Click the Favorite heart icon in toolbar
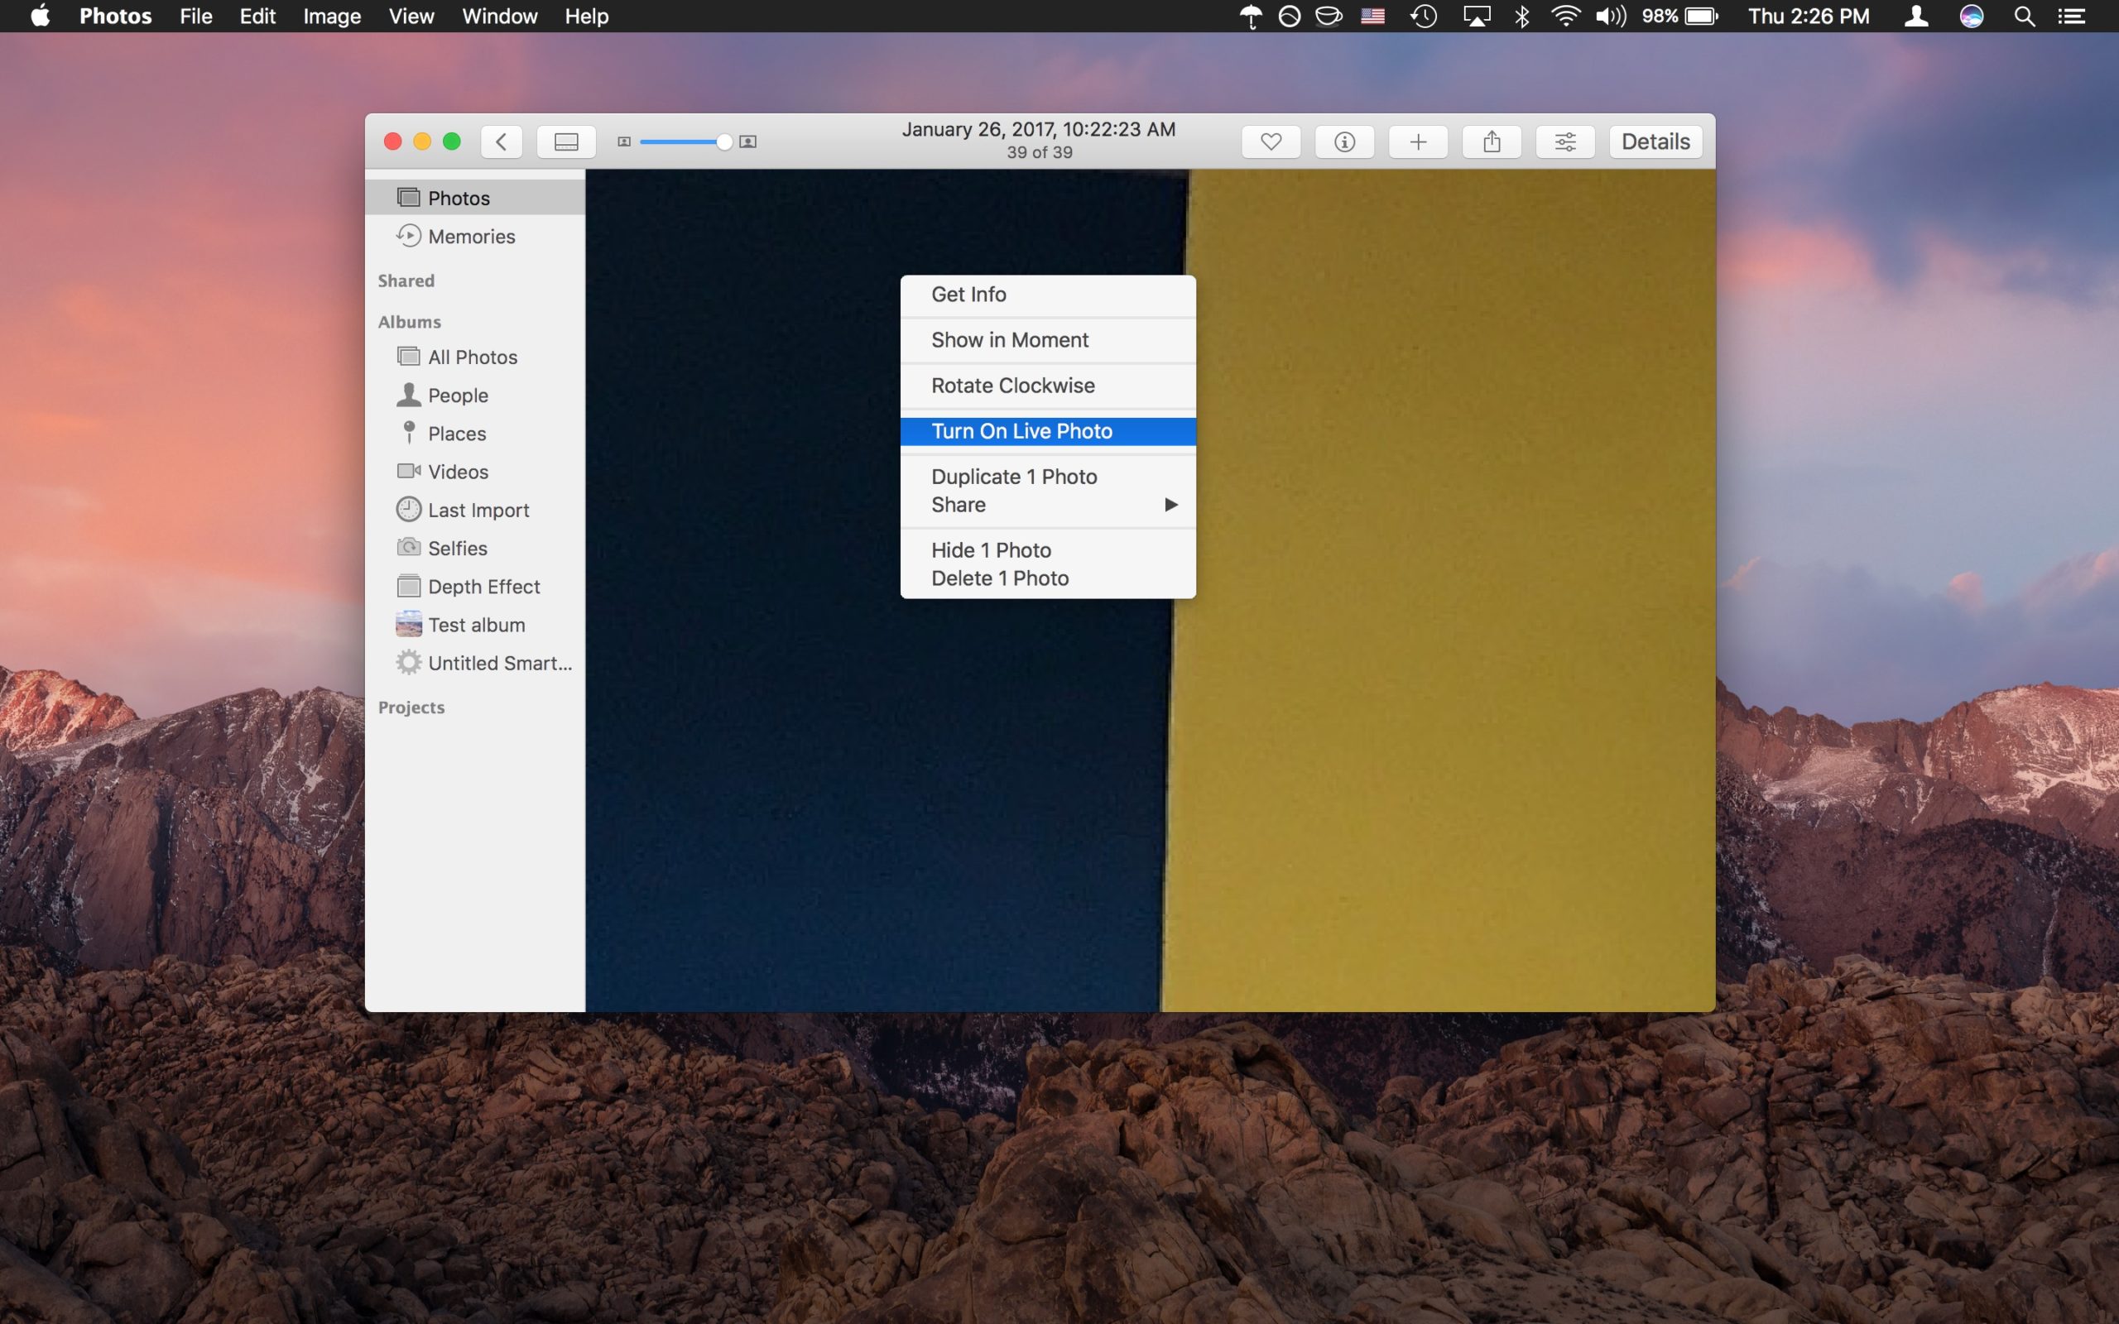 [x=1271, y=142]
